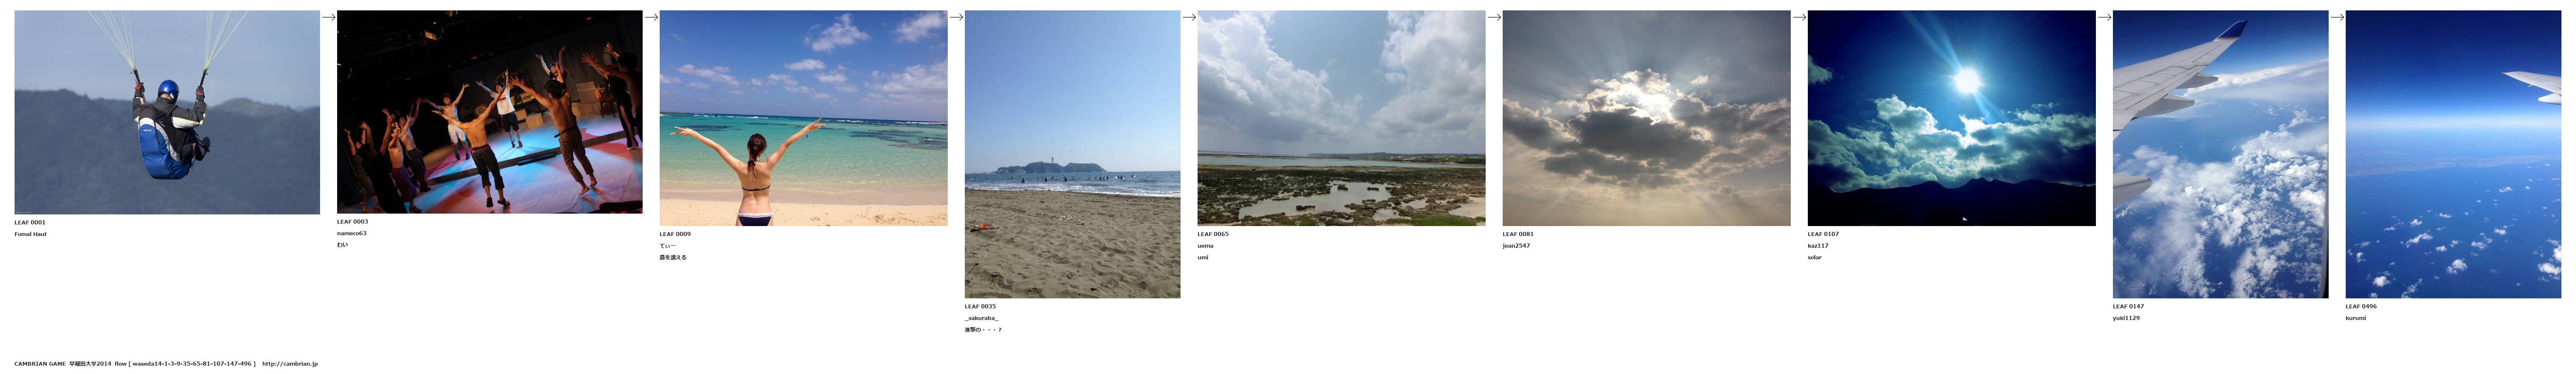The image size is (2576, 374).
Task: Click the arrow before the last photo LEAF 0496
Action: [2337, 17]
